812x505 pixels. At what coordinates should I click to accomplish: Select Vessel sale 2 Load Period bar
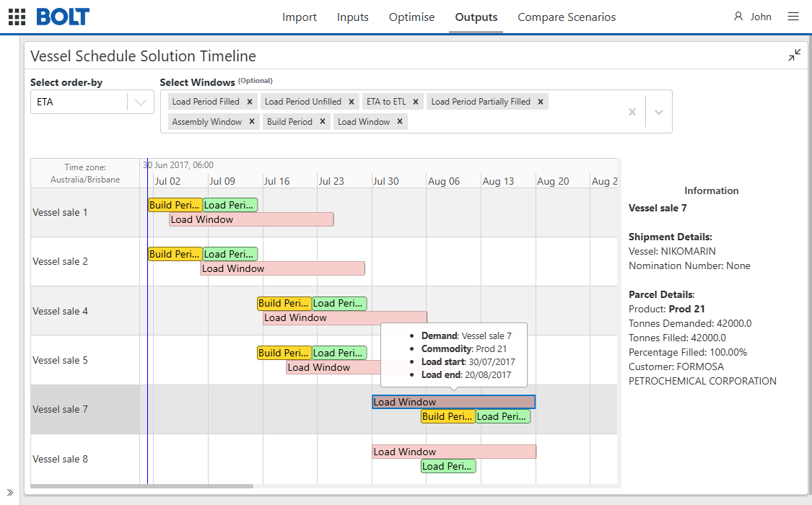(230, 254)
